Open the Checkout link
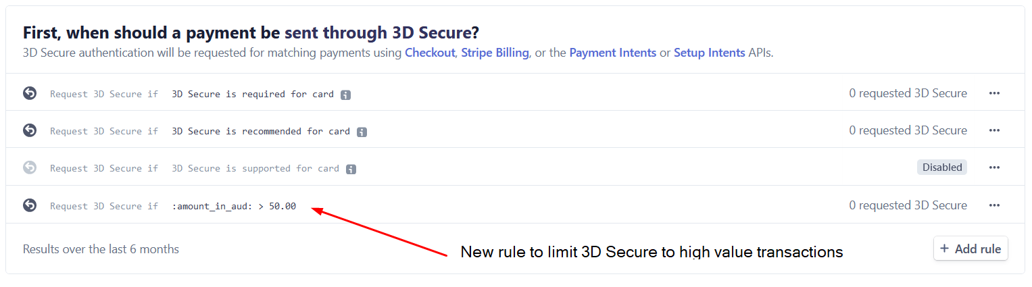 (430, 53)
